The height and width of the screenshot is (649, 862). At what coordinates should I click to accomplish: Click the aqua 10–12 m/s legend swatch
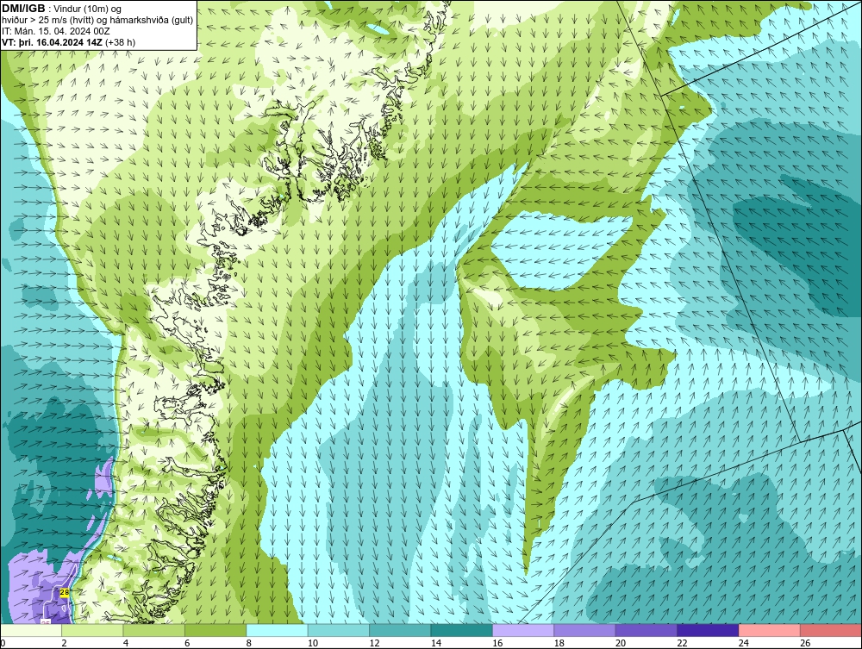339,630
